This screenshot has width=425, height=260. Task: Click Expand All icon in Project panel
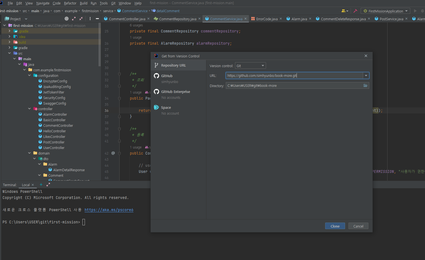[x=74, y=19]
